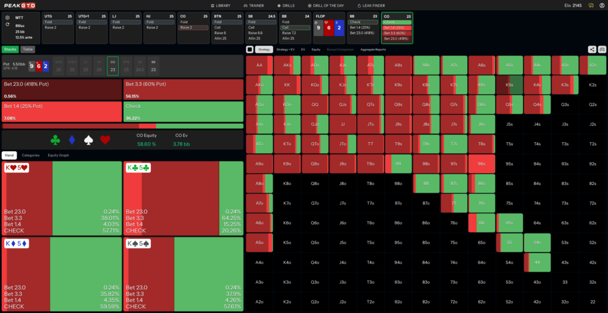Image resolution: width=608 pixels, height=313 pixels.
Task: Select the 44 cell in the matrix
Action: coord(537,262)
